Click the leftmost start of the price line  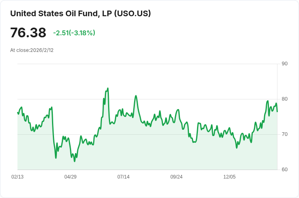coord(17,112)
